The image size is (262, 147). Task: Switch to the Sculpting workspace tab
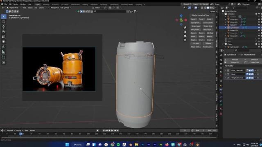click(x=55, y=4)
